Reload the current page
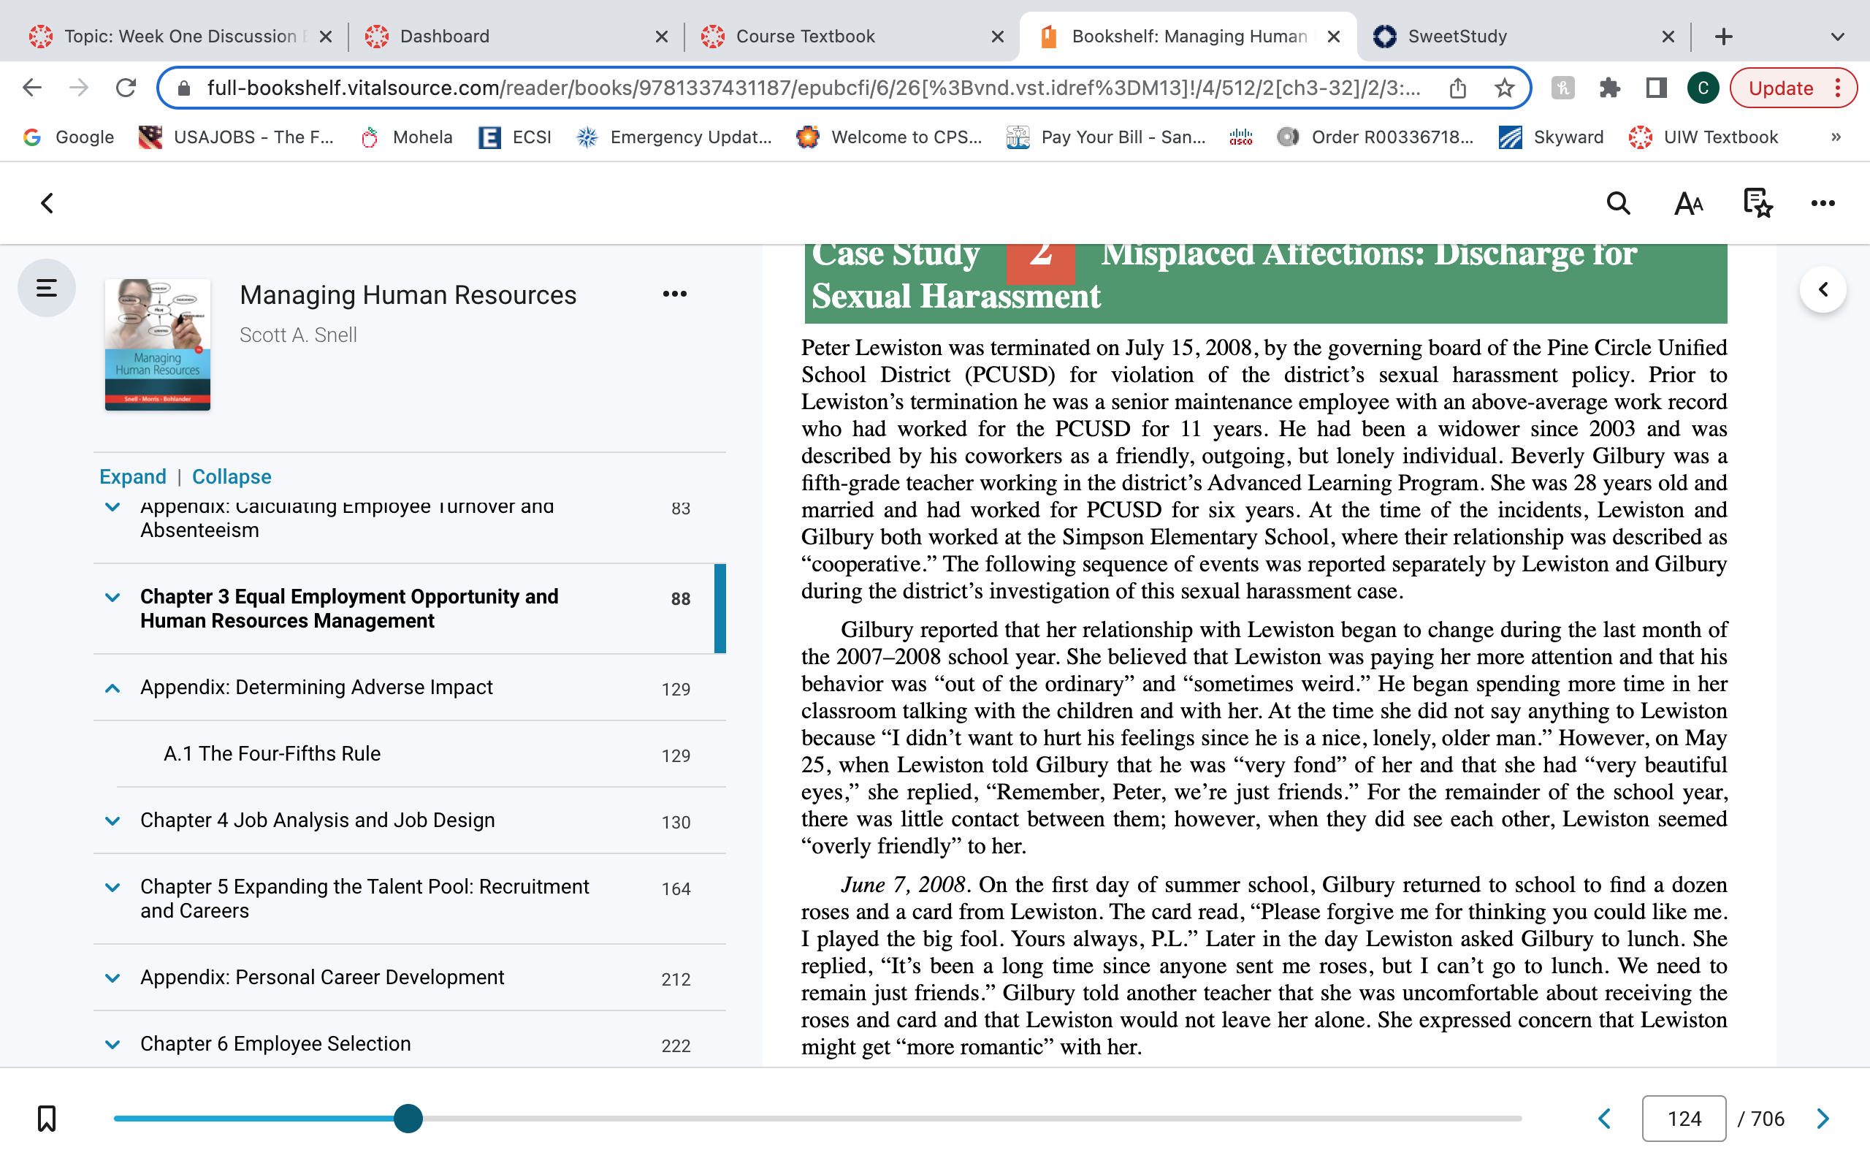Screen dimensions: 1870x1169 coord(125,88)
